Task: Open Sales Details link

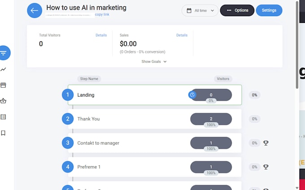Action: pyautogui.click(x=182, y=35)
